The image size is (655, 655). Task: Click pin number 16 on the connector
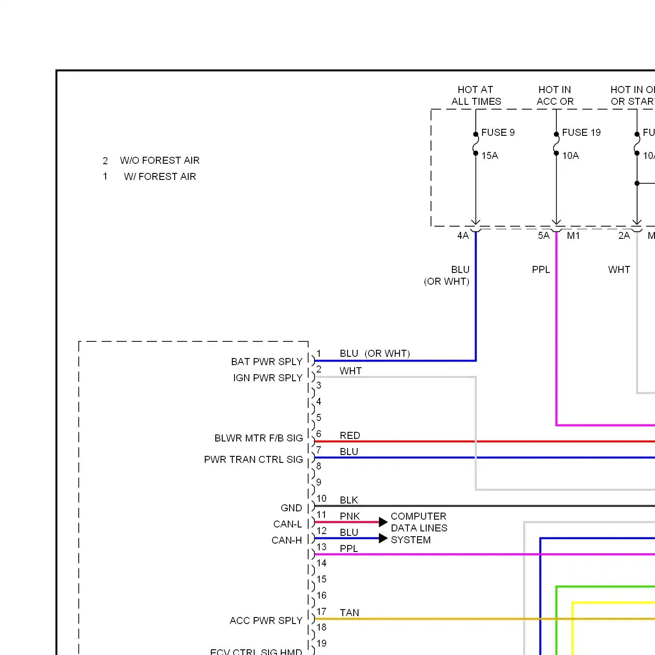[x=321, y=595]
